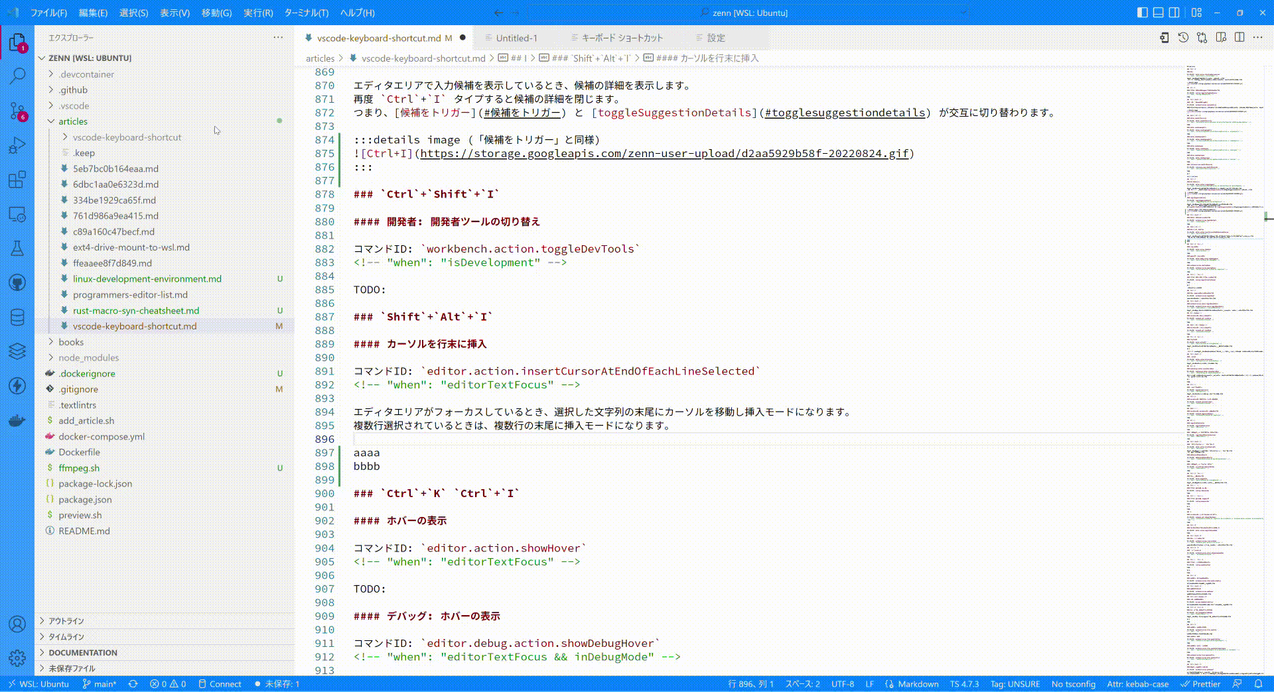This screenshot has width=1274, height=692.
Task: Open the Accounts icon
Action: (x=17, y=624)
